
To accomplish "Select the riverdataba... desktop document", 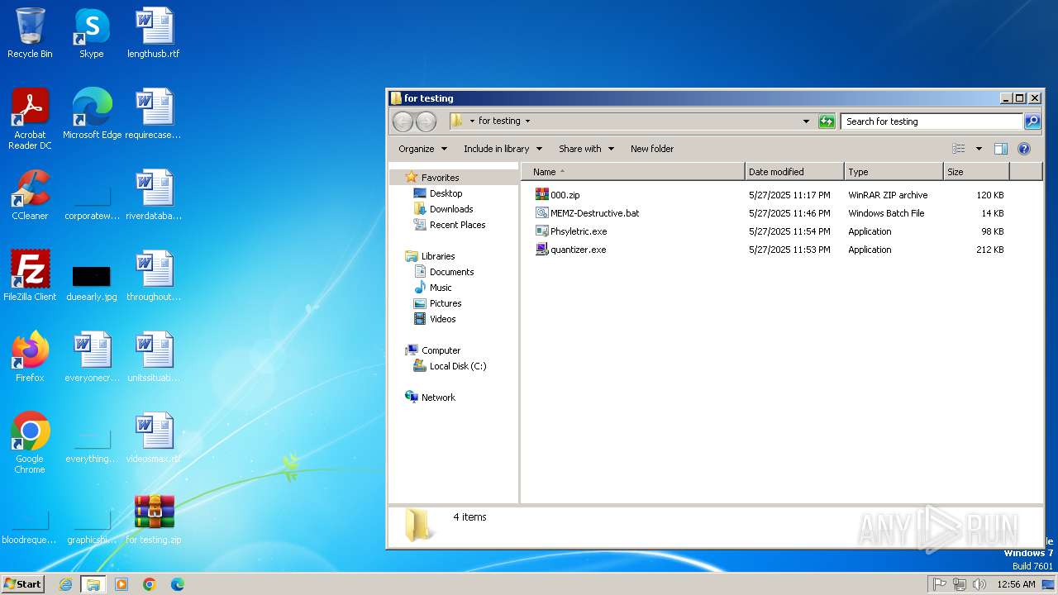I will [154, 196].
